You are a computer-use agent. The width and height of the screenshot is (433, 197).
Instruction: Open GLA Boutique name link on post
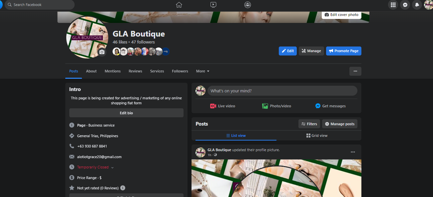point(219,150)
